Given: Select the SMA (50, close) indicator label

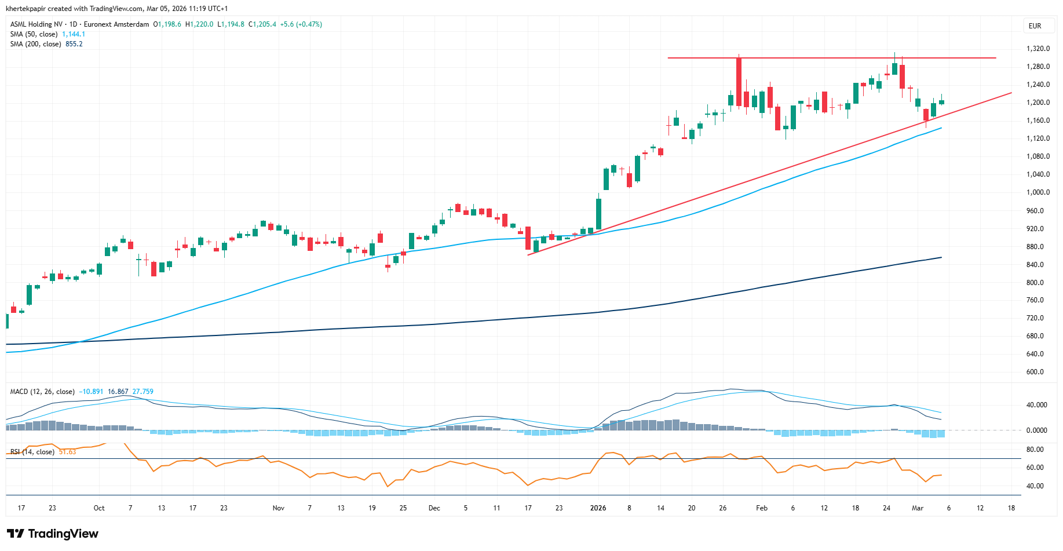Looking at the screenshot, I should pos(34,34).
